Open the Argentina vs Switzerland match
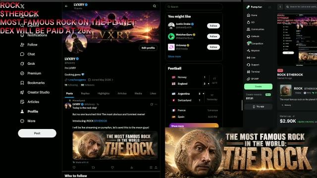The width and height of the screenshot is (317, 178). (x=194, y=97)
